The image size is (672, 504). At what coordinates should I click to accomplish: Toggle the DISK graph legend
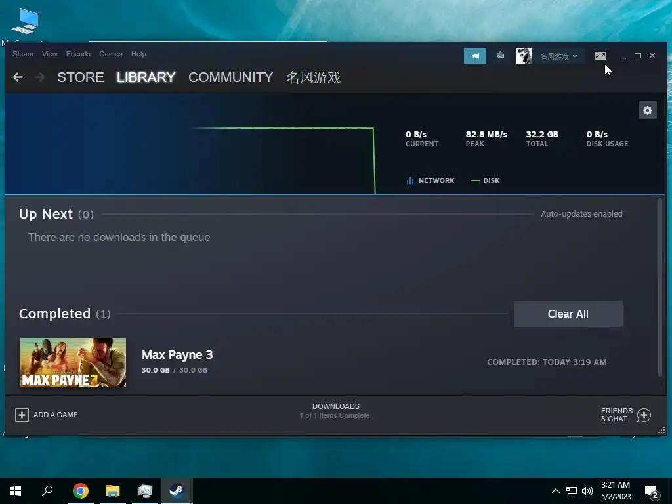(x=485, y=180)
